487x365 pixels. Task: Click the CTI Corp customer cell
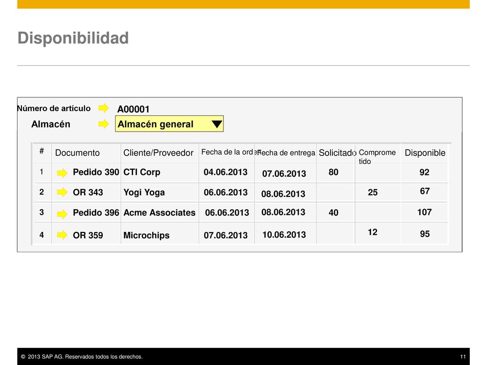coord(142,172)
